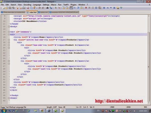Click the Chrome icon in the taskbar
The height and width of the screenshot is (113, 151).
point(42,111)
